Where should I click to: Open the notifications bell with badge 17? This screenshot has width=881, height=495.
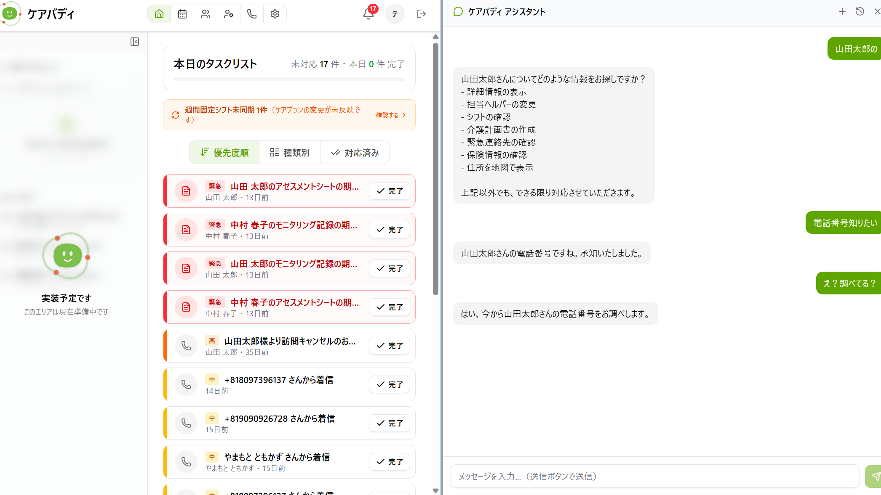[x=369, y=13]
